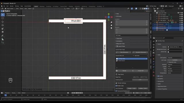Open the Edit menu
The image size is (184, 103).
(7, 6)
